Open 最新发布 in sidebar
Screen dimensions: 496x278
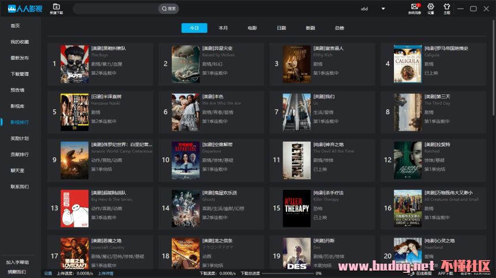tap(20, 58)
